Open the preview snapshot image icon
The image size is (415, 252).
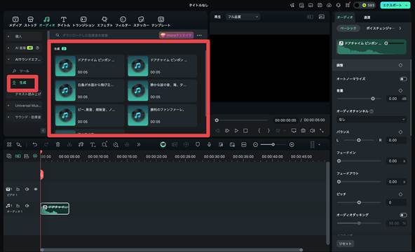pyautogui.click(x=322, y=17)
